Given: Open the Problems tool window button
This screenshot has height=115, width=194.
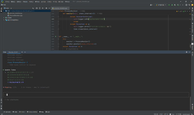Looking at the screenshot, I should point(15,112).
